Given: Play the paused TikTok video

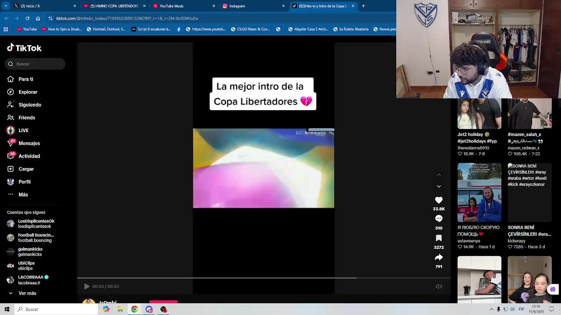Looking at the screenshot, I should [86, 287].
